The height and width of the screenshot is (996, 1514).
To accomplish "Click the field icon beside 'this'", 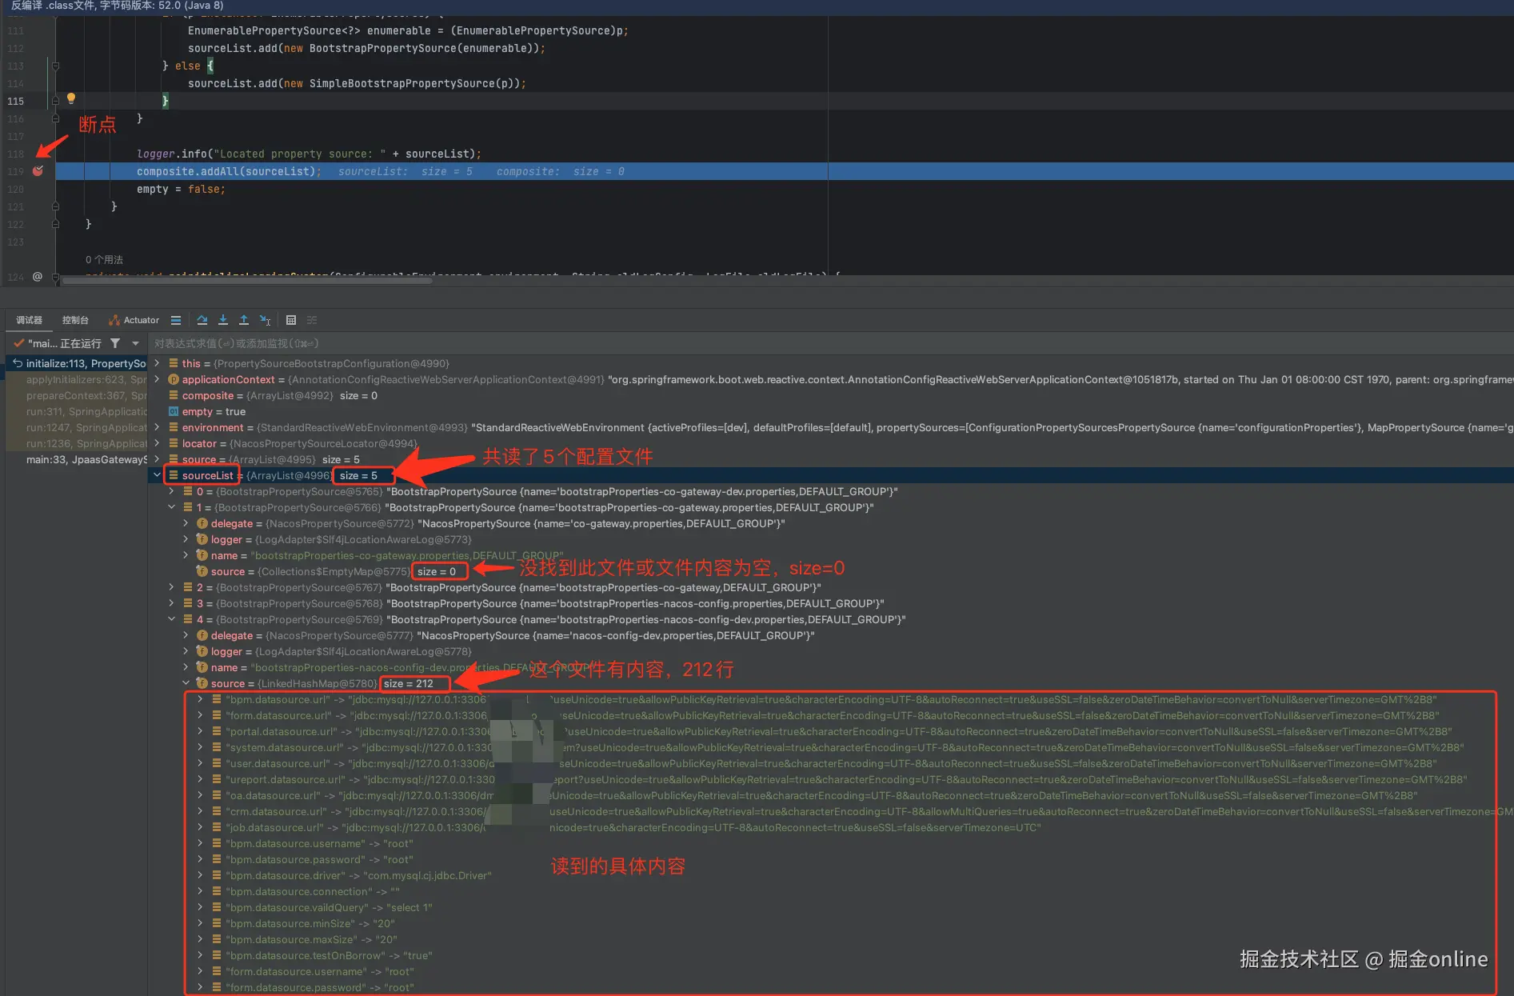I will (174, 363).
